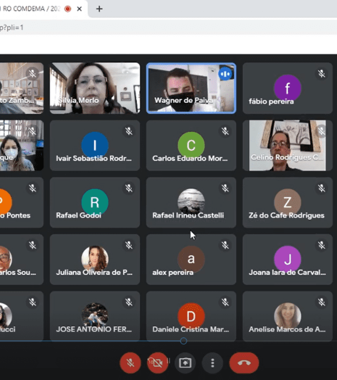The width and height of the screenshot is (337, 380).
Task: Select Silvia Merlo's video tile
Action: pyautogui.click(x=95, y=88)
